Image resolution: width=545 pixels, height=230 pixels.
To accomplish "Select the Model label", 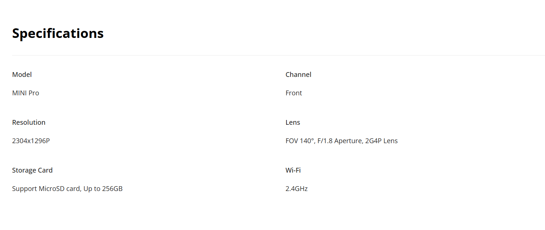I will pos(22,75).
